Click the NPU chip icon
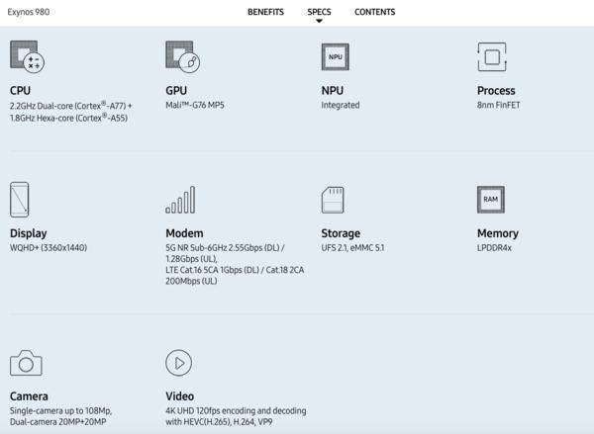 coord(336,56)
